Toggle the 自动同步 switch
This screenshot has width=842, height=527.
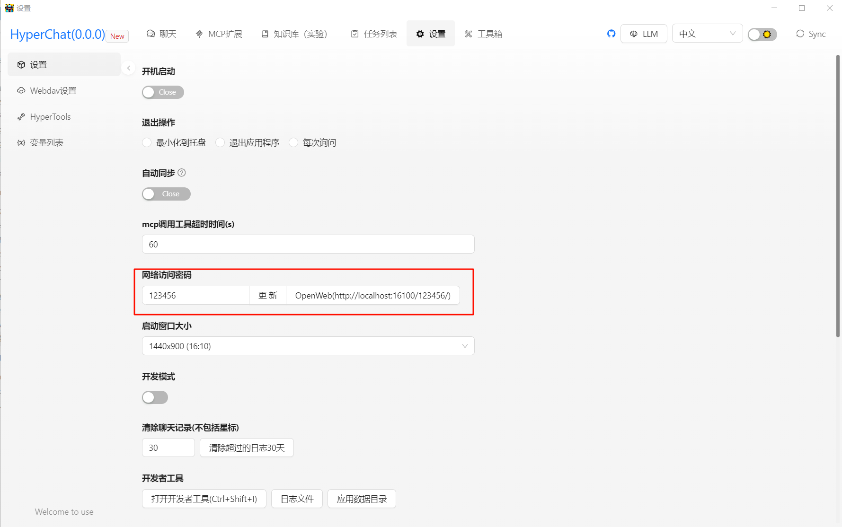(x=166, y=194)
